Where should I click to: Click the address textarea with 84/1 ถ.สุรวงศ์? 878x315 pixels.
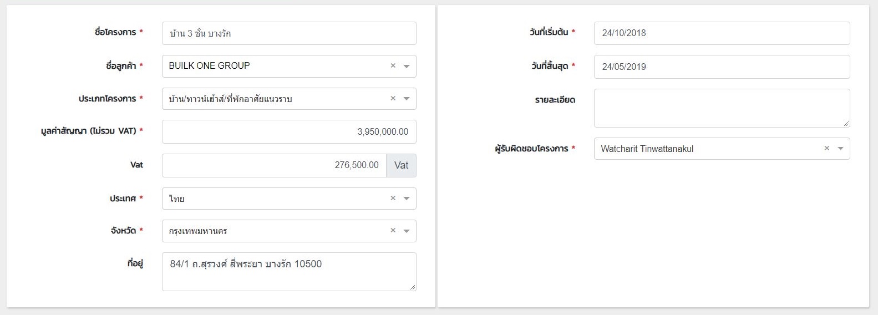click(289, 272)
